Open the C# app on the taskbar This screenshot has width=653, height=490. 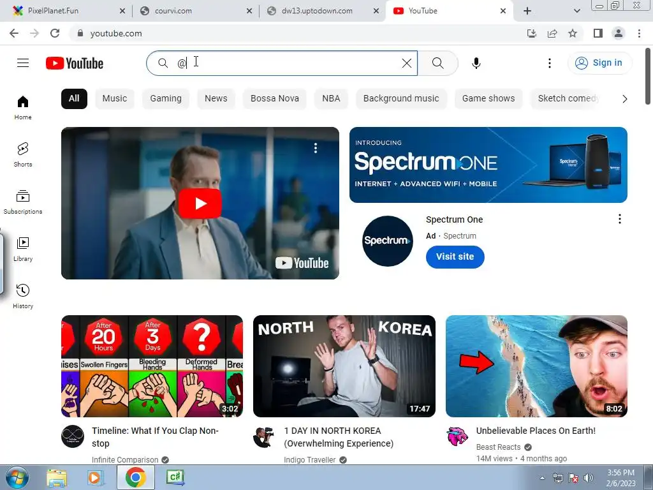coord(175,478)
